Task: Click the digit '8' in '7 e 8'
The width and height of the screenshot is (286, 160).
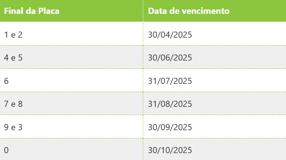Action: [x=20, y=104]
